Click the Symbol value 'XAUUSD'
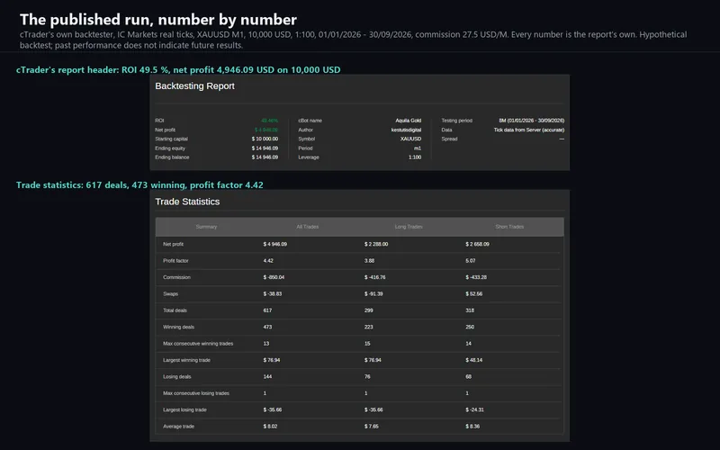720x450 pixels. [410, 139]
